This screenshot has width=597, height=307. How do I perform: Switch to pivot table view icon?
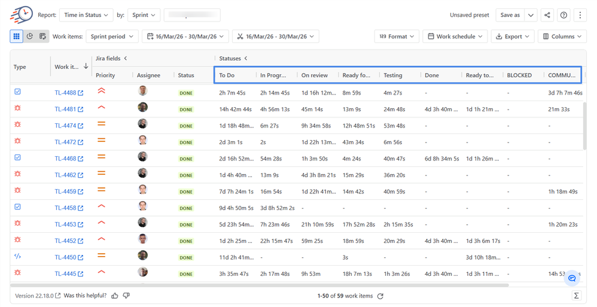coord(42,36)
